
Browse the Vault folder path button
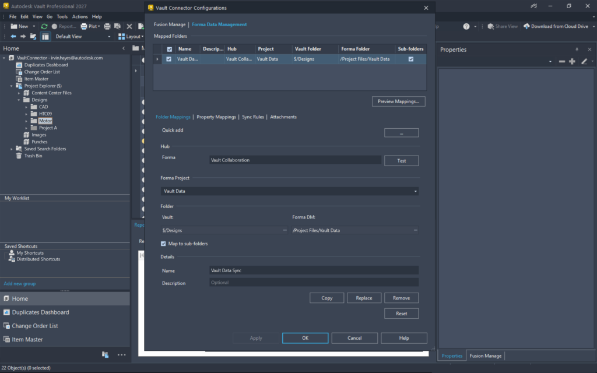[x=285, y=230]
